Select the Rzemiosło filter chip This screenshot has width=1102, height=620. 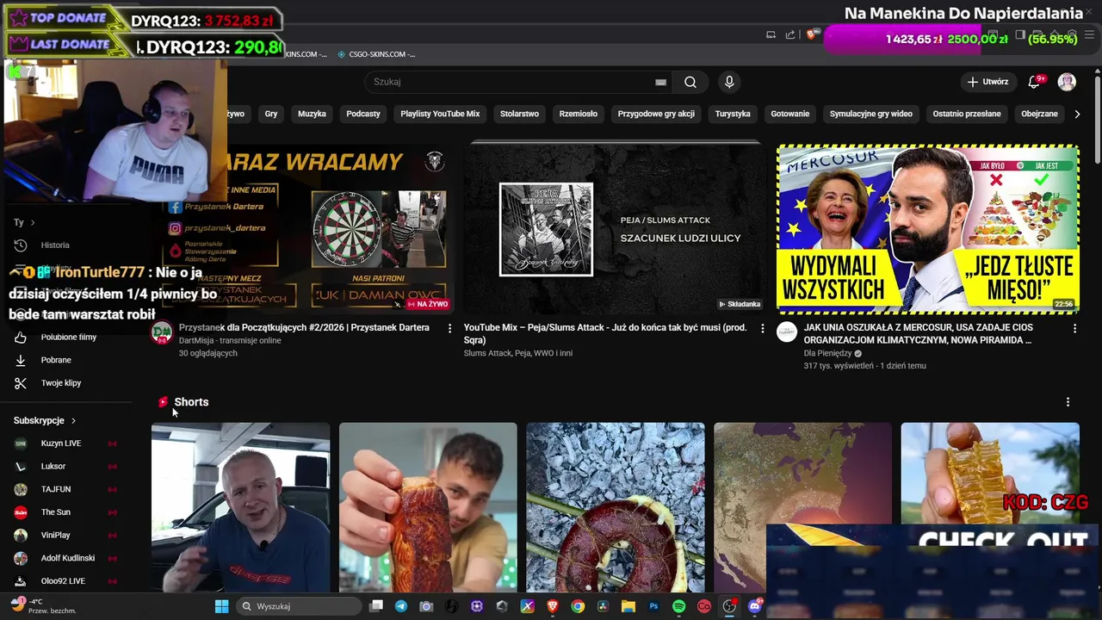click(579, 114)
